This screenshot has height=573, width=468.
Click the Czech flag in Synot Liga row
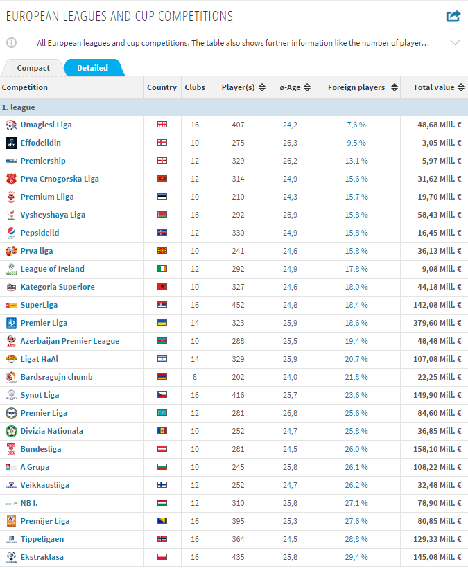coord(162,395)
